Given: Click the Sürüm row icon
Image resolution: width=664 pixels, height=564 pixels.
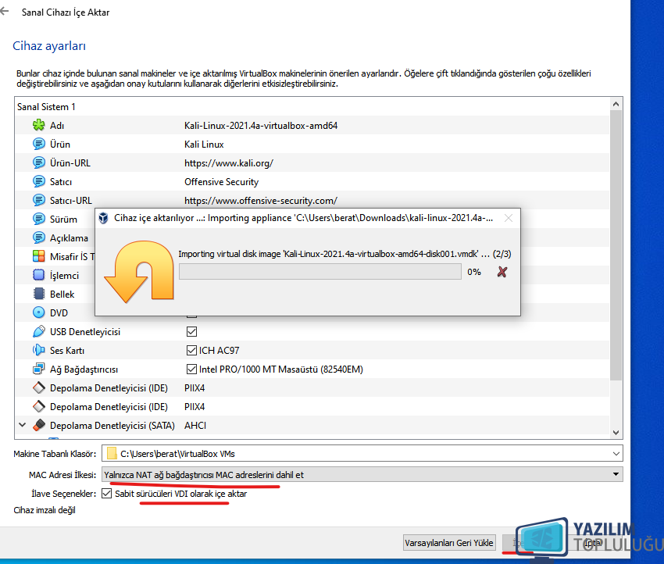Looking at the screenshot, I should click(38, 219).
